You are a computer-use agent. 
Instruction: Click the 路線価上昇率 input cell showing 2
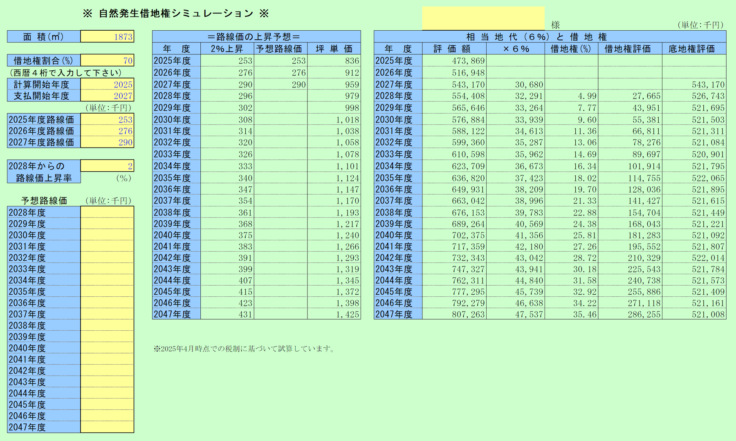coord(107,166)
